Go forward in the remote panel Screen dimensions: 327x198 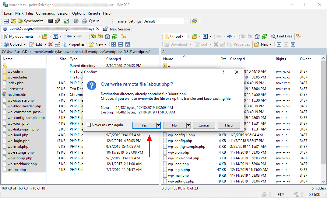pyautogui.click(x=230, y=36)
